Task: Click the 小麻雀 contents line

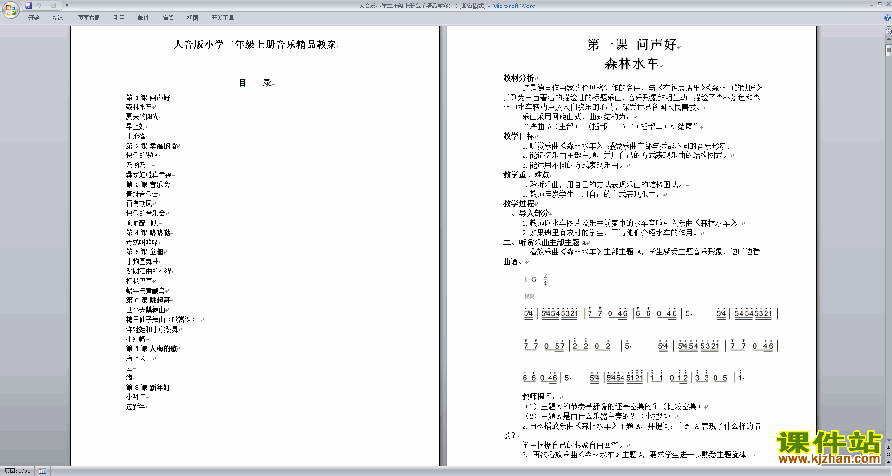Action: [136, 136]
